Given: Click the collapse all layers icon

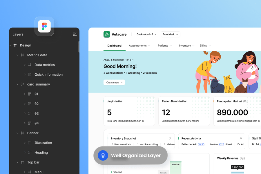Looking at the screenshot, I should (75, 34).
